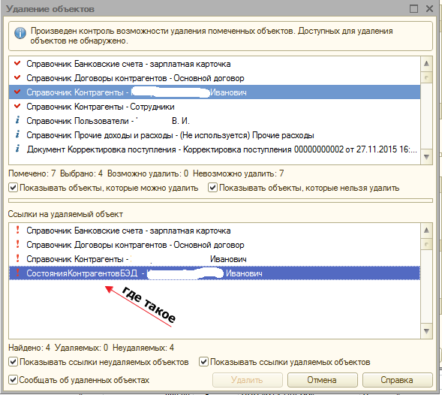The image size is (442, 395).
Task: Click exclamation icon beside lower Контрагенты link
Action: pos(17,258)
